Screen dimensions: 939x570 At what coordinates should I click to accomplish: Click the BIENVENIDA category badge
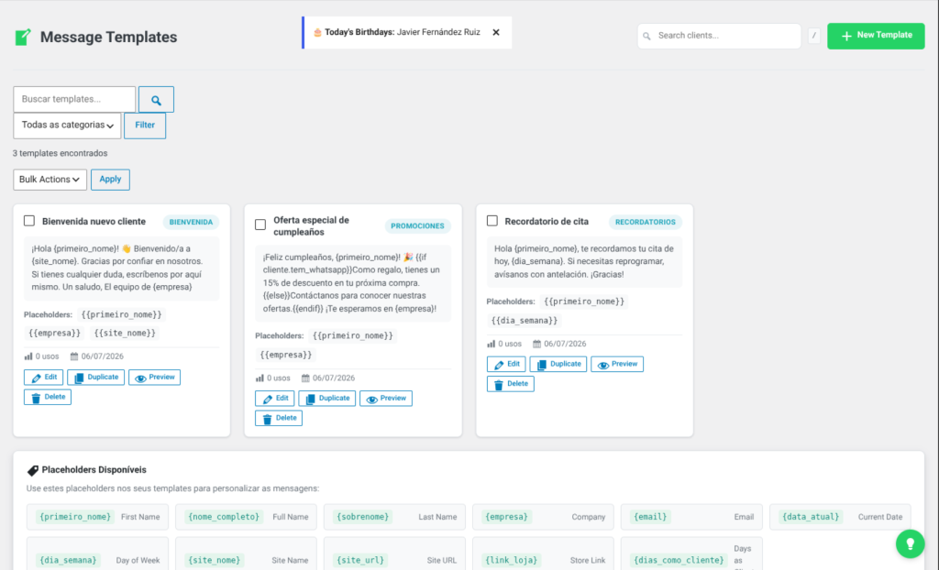click(191, 222)
